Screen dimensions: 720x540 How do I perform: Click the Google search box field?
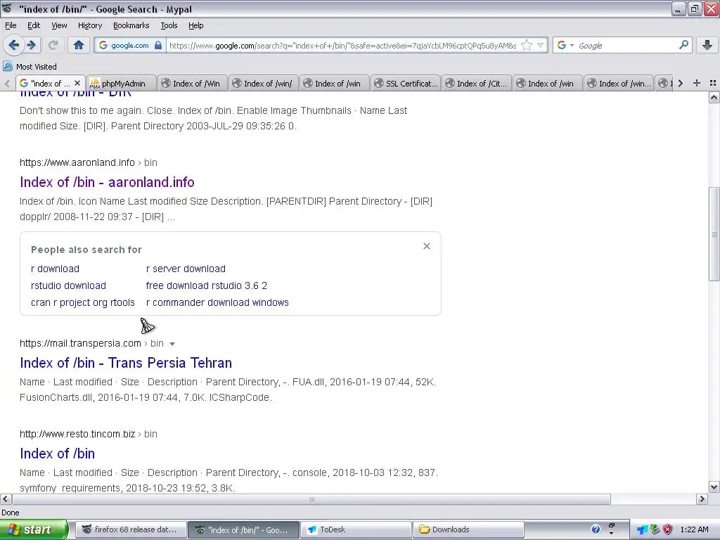coord(626,45)
